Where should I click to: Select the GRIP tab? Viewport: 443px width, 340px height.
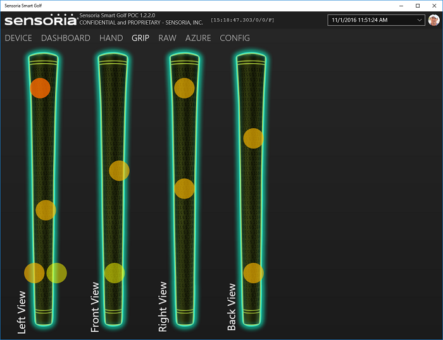point(140,38)
